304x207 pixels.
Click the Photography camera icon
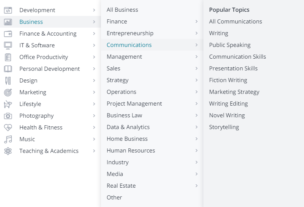pyautogui.click(x=8, y=116)
